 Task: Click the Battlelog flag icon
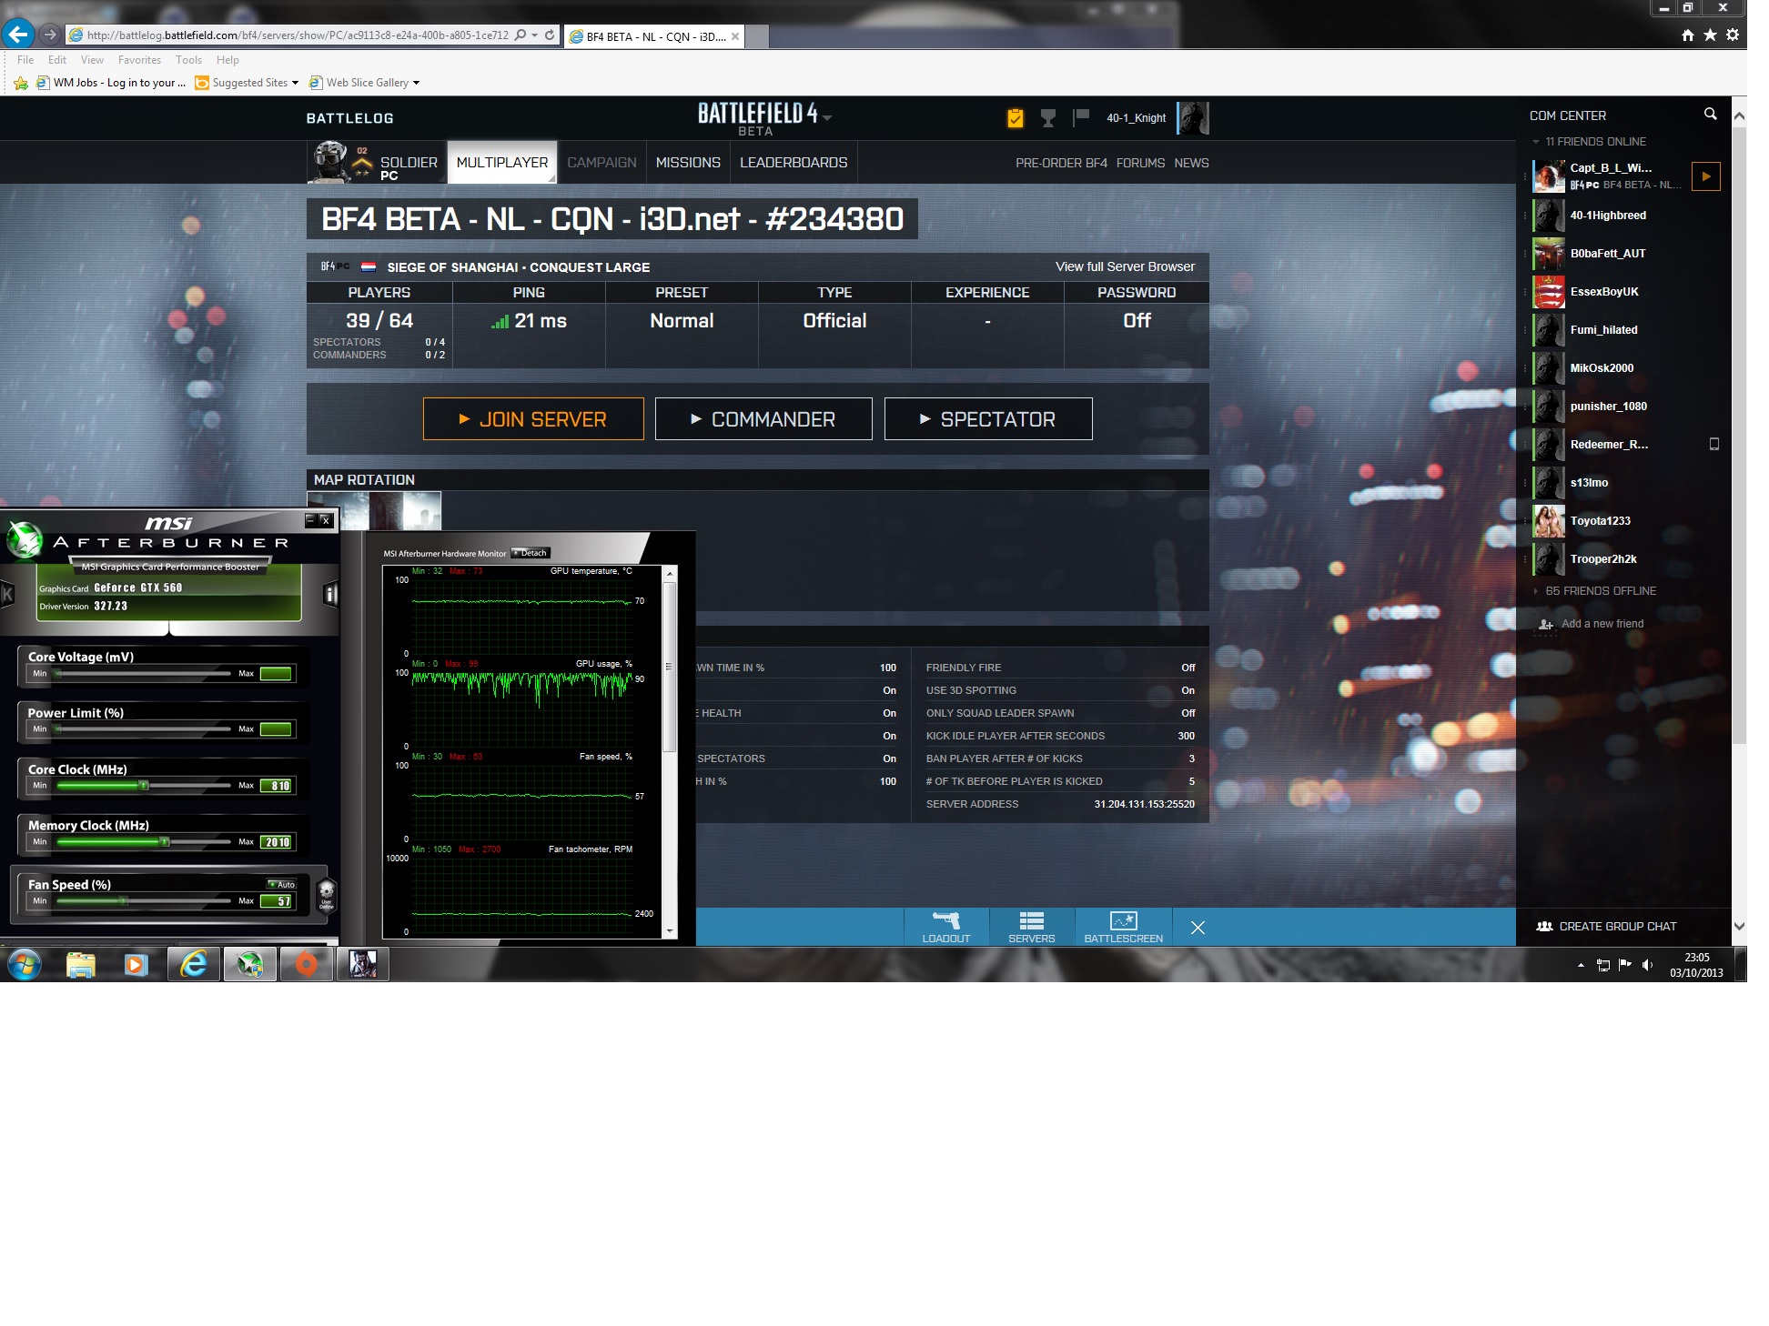pyautogui.click(x=1081, y=117)
